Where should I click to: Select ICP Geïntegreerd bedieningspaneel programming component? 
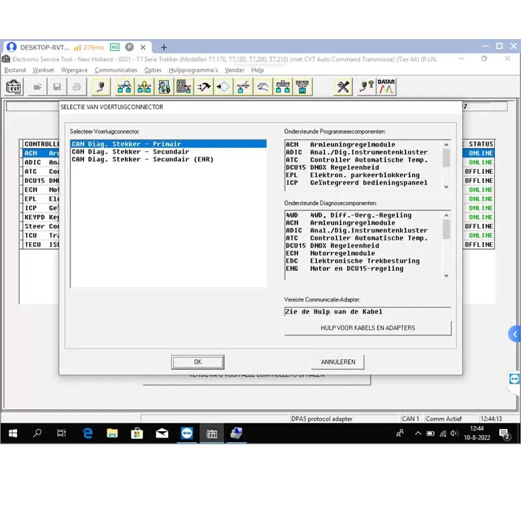point(364,183)
